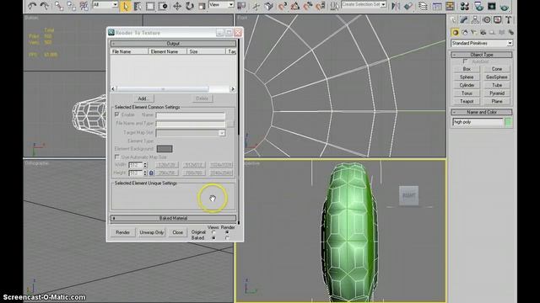Click the green object color swatch
540x303 pixels.
click(x=508, y=122)
